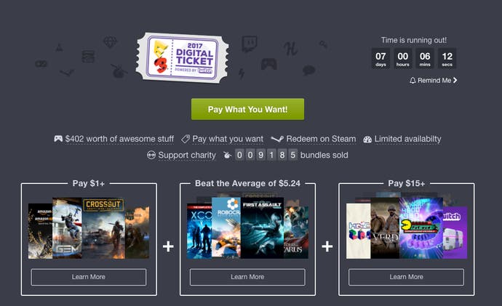Viewport: 502px width, 306px height.
Task: Click the Twitch logo icon in the header
Action: click(249, 44)
